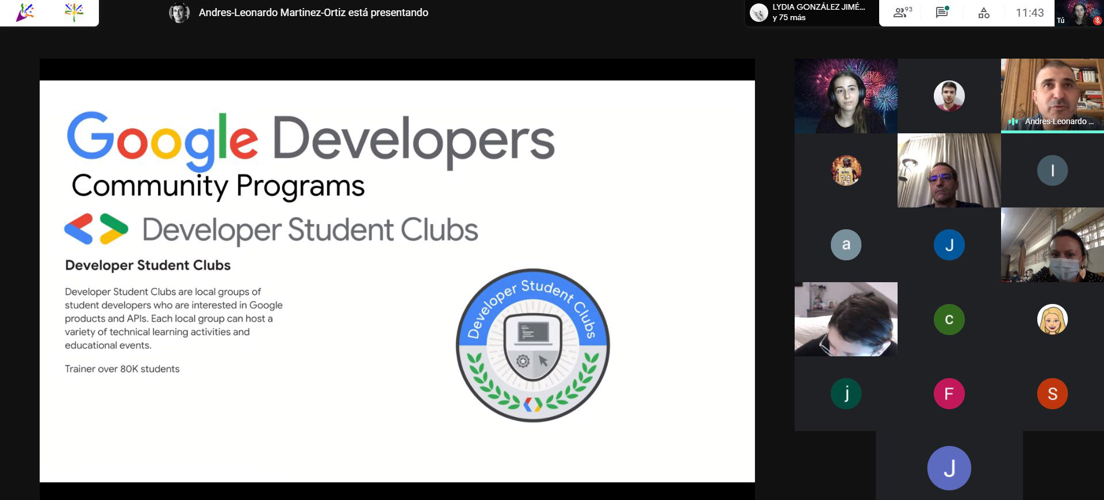This screenshot has height=500, width=1104.
Task: Click 'Community Programs' heading on slide
Action: click(x=218, y=186)
